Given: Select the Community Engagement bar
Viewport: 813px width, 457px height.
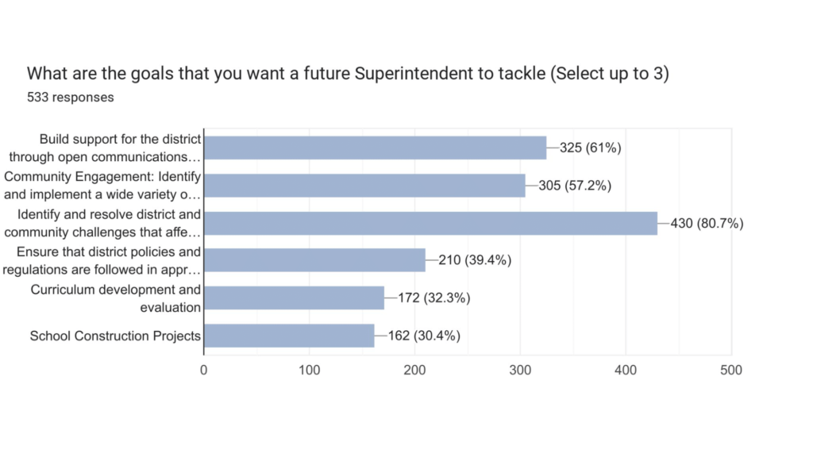Looking at the screenshot, I should tap(364, 185).
